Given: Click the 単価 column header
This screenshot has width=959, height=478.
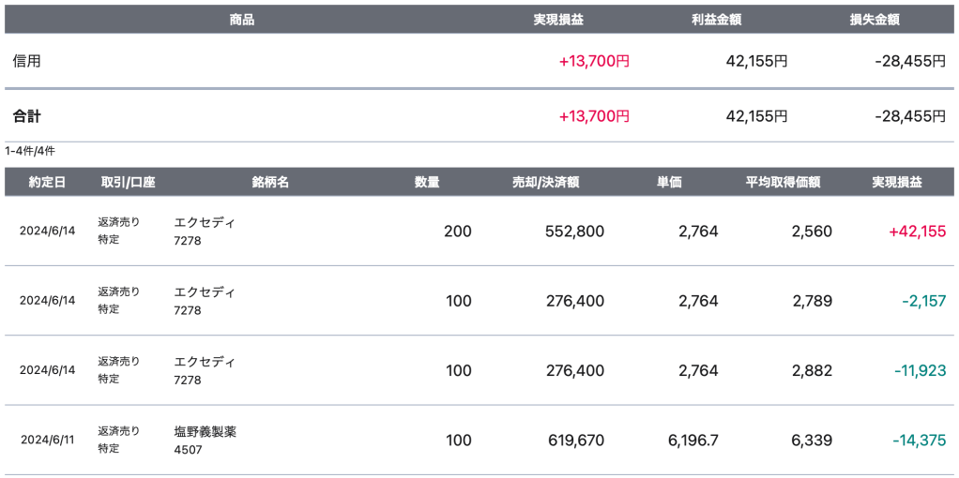Looking at the screenshot, I should pos(669,182).
